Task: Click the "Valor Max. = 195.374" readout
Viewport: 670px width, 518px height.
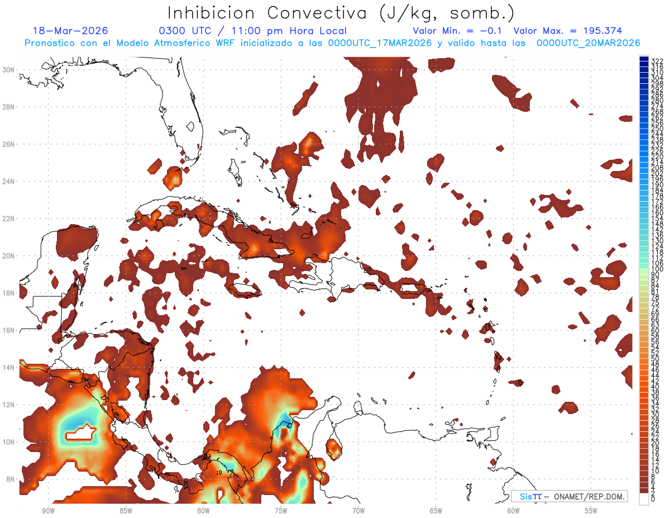Action: click(x=567, y=31)
